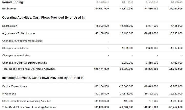185x110 pixels.
Task: Select the Changes In Inventories label
Action: [16, 56]
